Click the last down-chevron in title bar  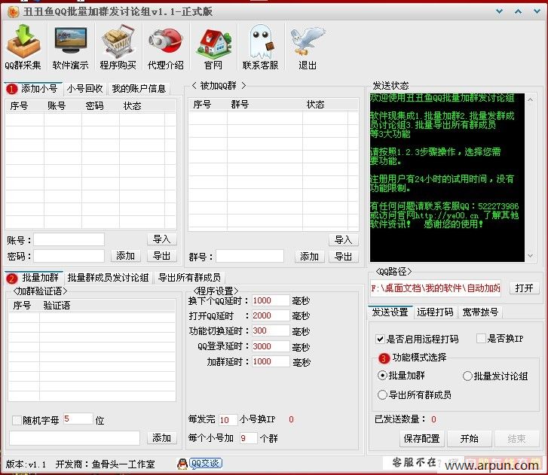[x=537, y=11]
